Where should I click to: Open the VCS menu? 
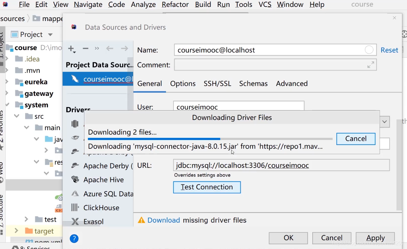pos(265,4)
